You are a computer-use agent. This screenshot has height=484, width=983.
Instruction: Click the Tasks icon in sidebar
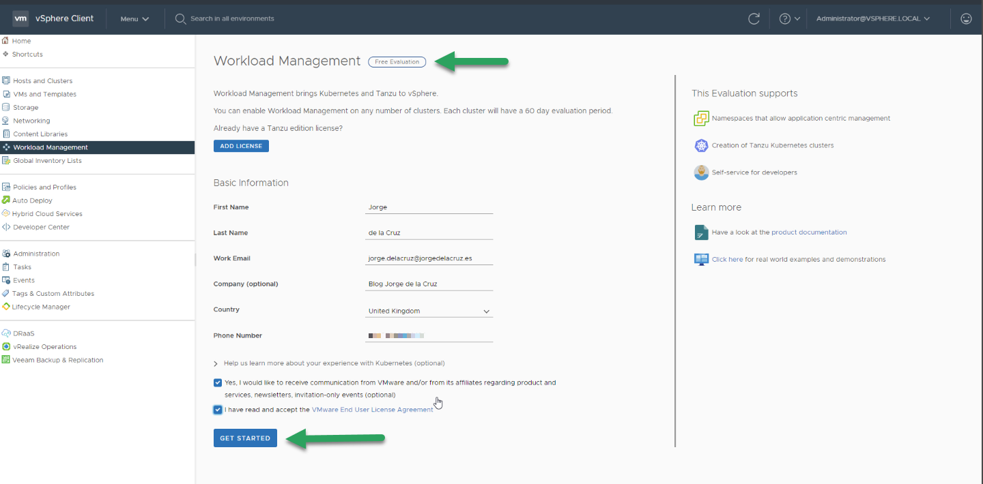tap(6, 267)
